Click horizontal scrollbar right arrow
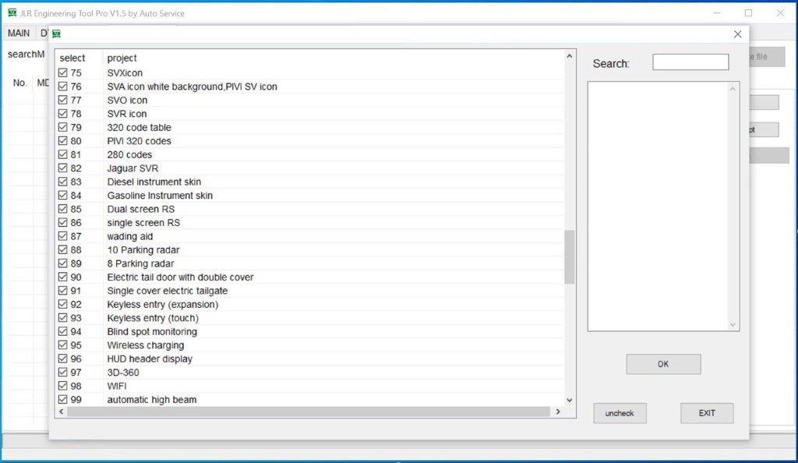The width and height of the screenshot is (798, 463). [558, 412]
